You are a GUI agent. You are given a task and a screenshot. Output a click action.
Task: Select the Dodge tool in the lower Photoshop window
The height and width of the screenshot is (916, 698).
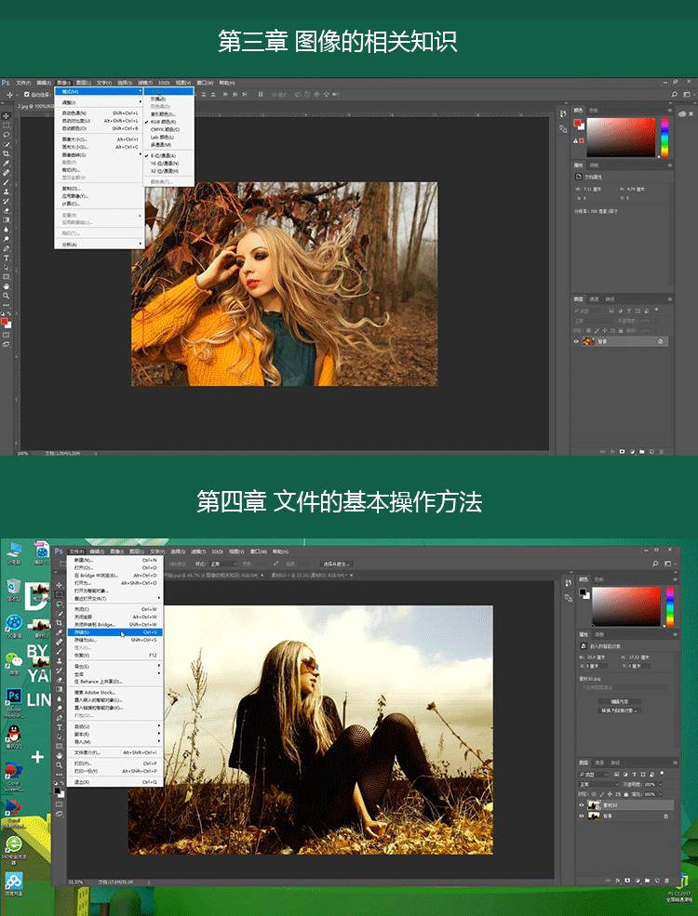(59, 708)
